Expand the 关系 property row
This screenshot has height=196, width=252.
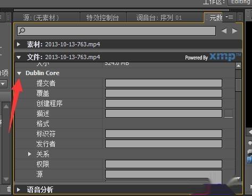pos(30,154)
